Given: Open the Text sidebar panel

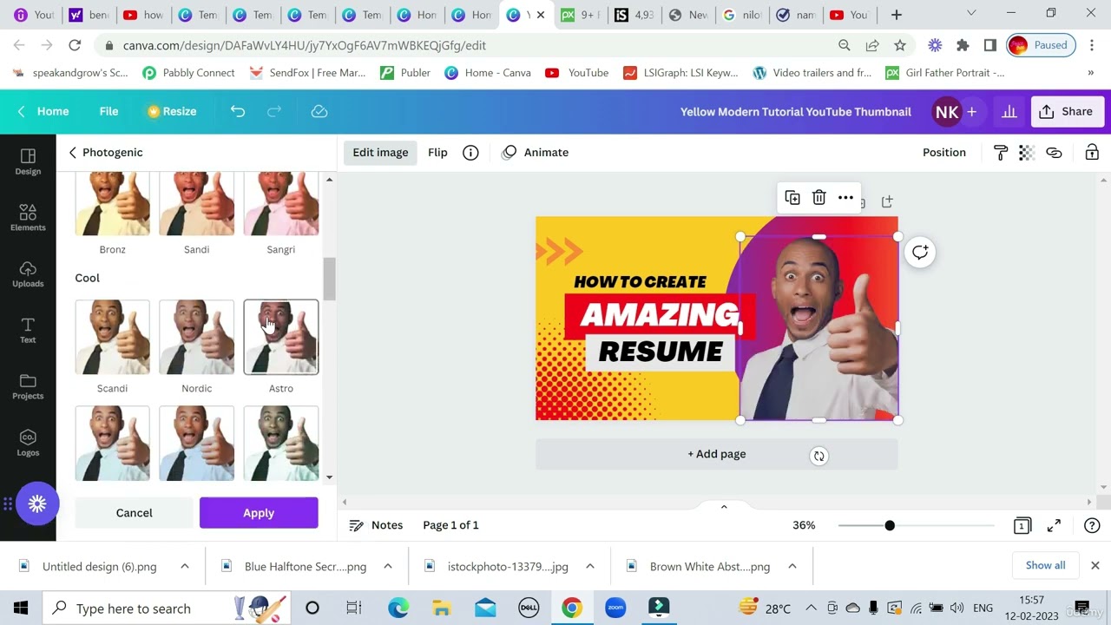Looking at the screenshot, I should [28, 330].
